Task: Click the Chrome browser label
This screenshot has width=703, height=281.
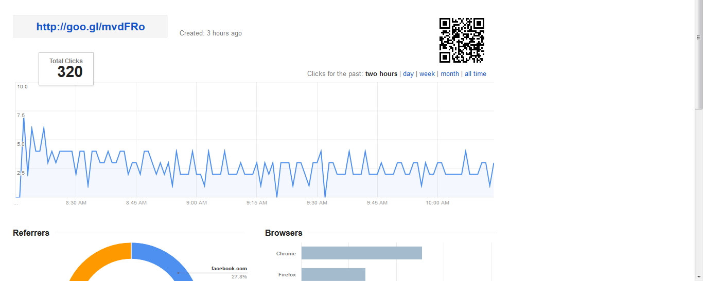Action: point(286,254)
